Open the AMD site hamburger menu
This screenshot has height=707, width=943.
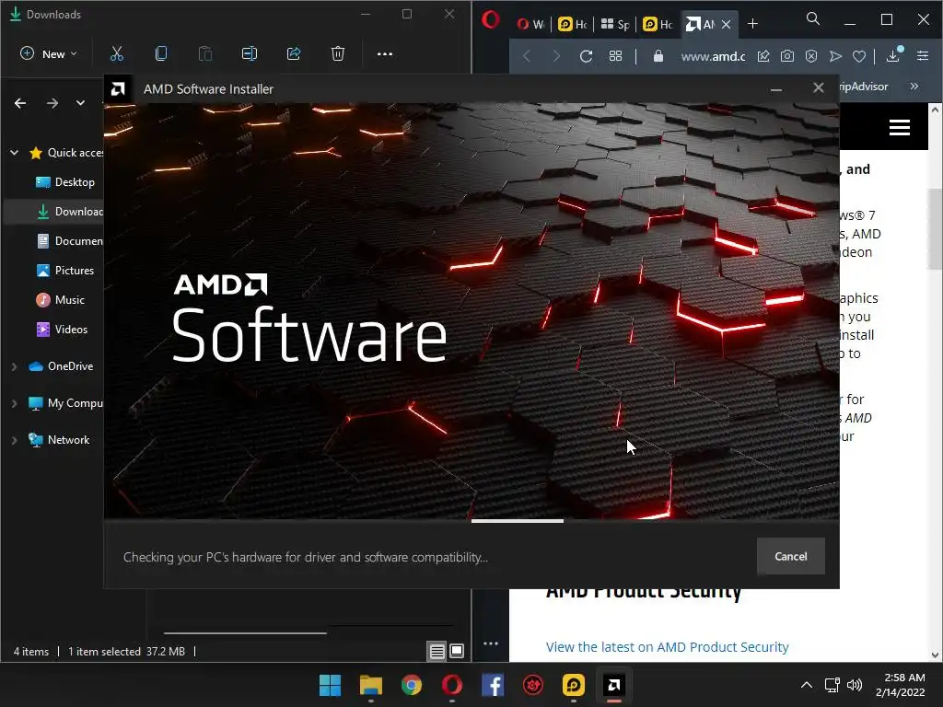899,127
